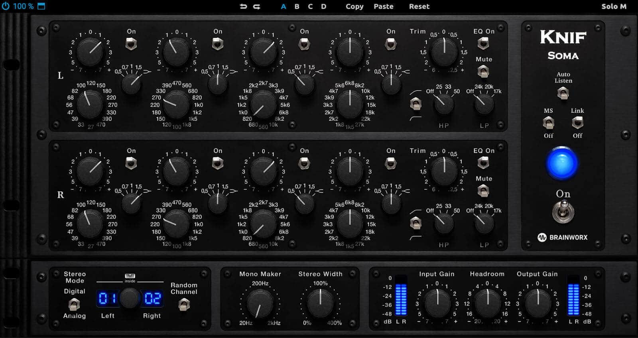
Task: Flip the Auto Listen switch
Action: (563, 94)
